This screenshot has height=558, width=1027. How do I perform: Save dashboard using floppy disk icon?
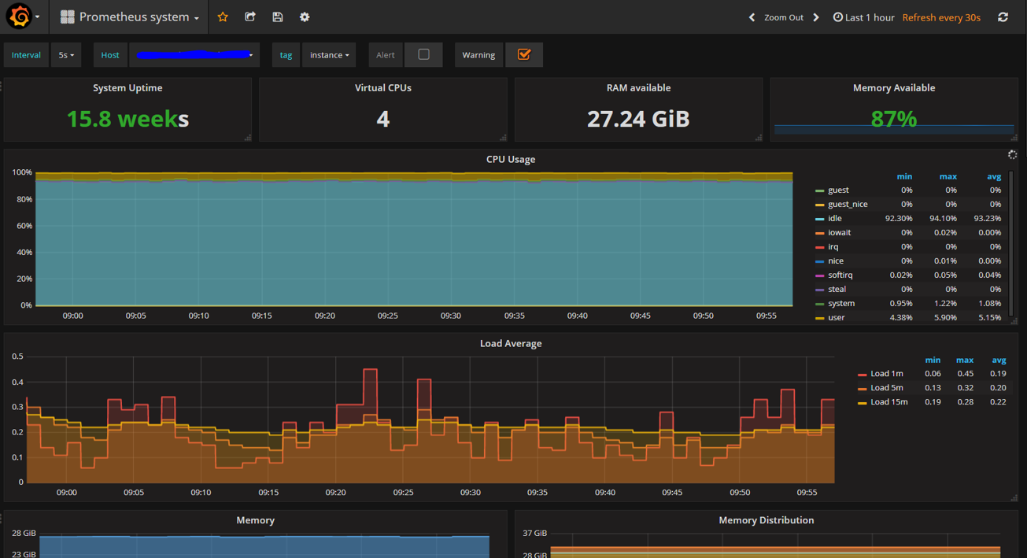(278, 17)
